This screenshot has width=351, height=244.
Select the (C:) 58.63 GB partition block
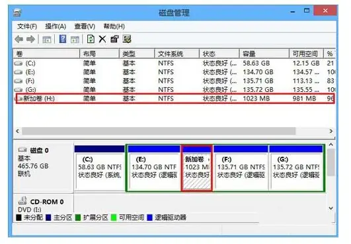coord(99,168)
